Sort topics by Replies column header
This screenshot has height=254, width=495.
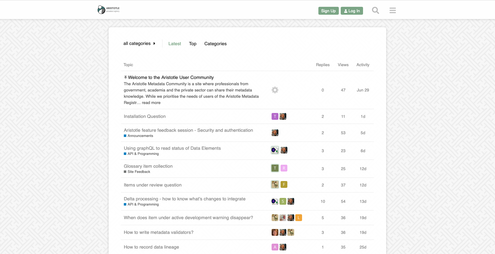coord(322,65)
